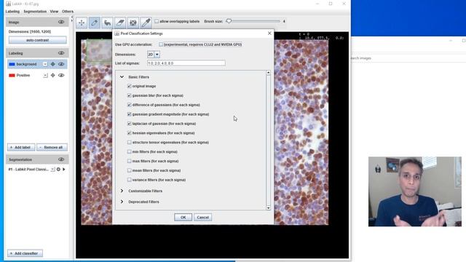Expand the Customizable Filters section

[x=122, y=191]
